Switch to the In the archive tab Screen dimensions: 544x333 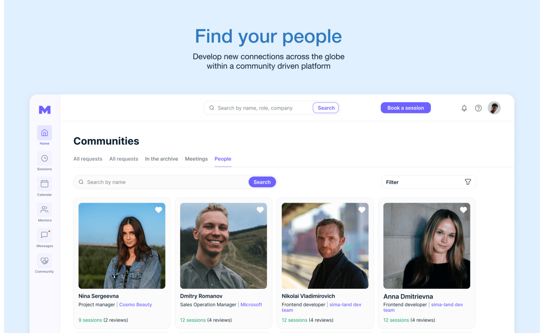click(162, 159)
